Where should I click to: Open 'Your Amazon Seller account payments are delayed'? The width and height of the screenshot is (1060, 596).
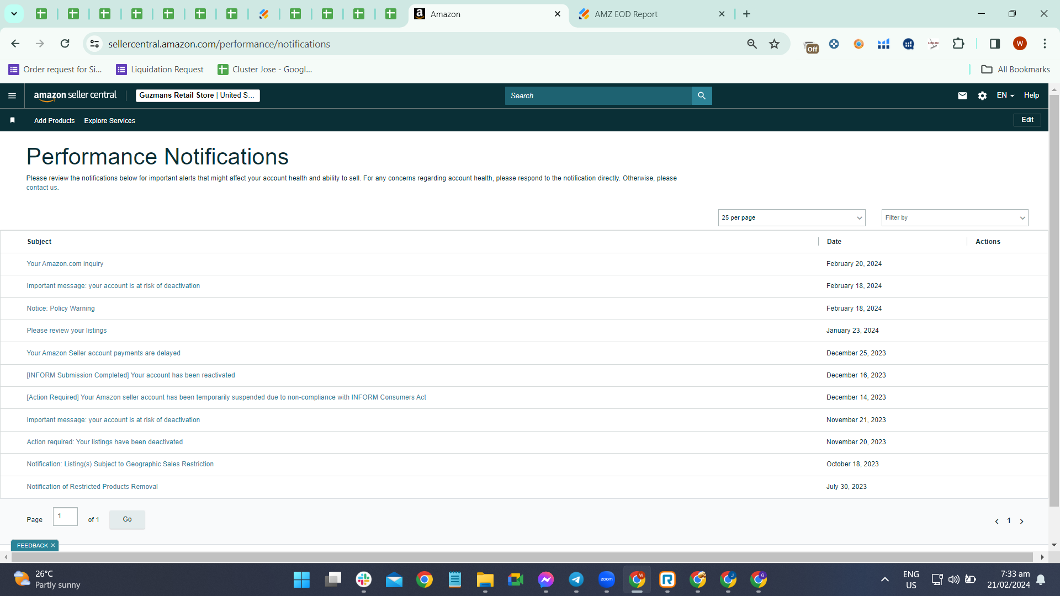(104, 353)
